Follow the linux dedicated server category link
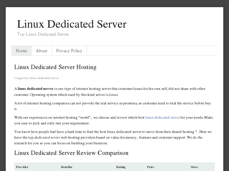This screenshot has height=171, width=229. click(x=44, y=78)
